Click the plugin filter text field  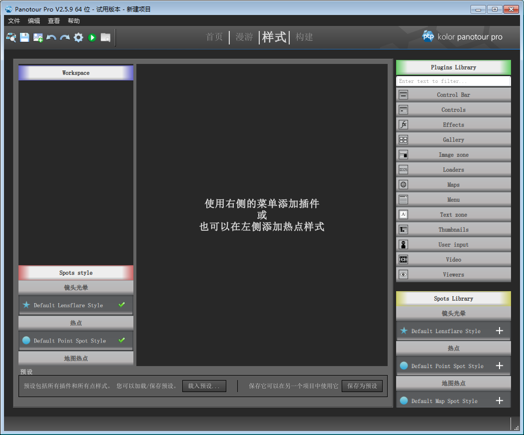point(454,81)
